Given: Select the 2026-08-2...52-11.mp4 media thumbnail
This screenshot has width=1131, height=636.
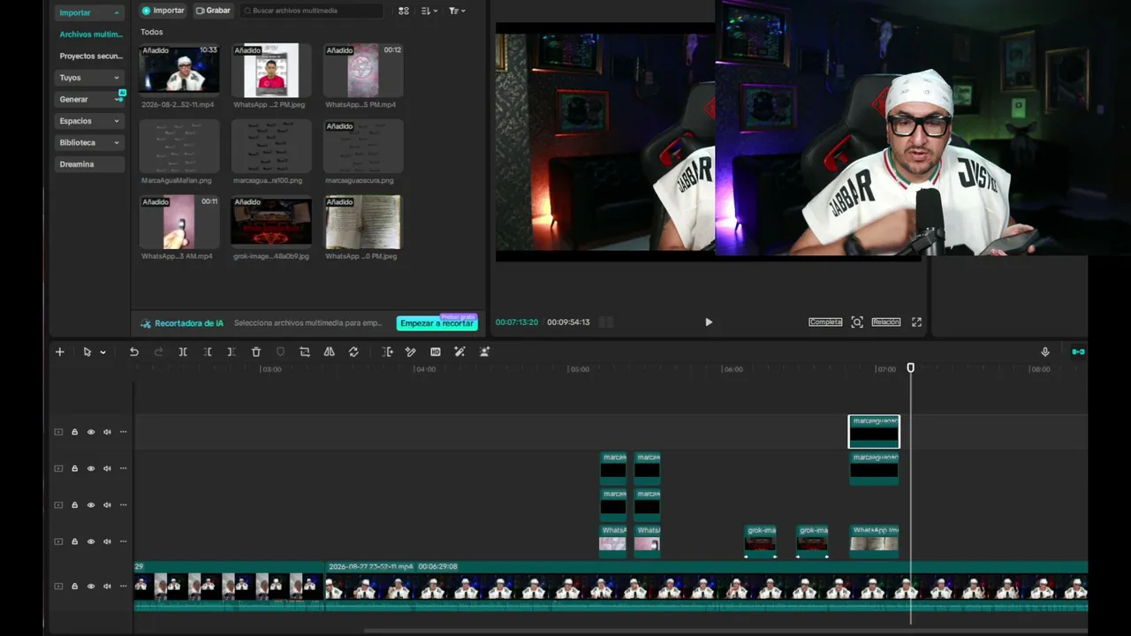Looking at the screenshot, I should pos(179,71).
